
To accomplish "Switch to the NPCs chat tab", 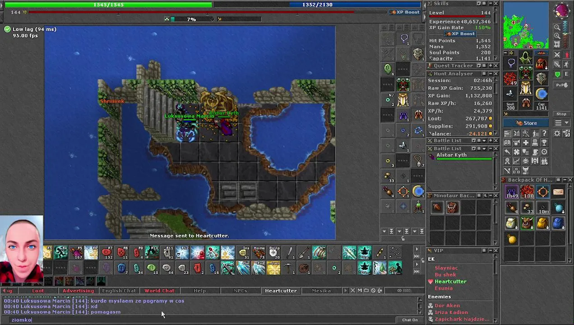I will point(240,291).
